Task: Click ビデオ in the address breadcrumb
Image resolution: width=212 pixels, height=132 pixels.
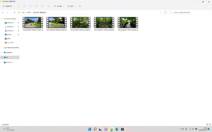Action: coord(29,12)
